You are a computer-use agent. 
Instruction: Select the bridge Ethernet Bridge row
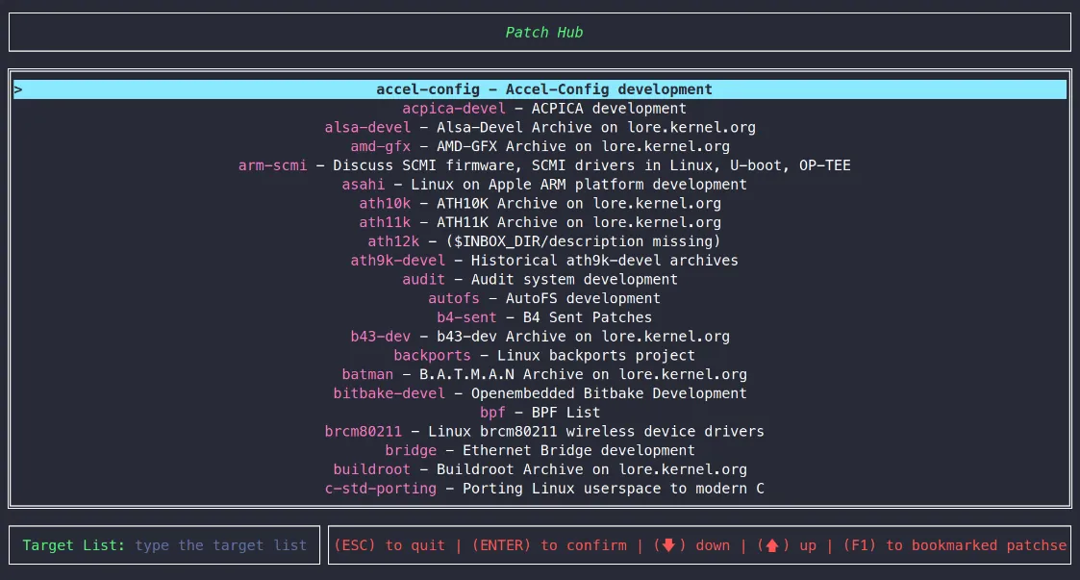(x=540, y=450)
